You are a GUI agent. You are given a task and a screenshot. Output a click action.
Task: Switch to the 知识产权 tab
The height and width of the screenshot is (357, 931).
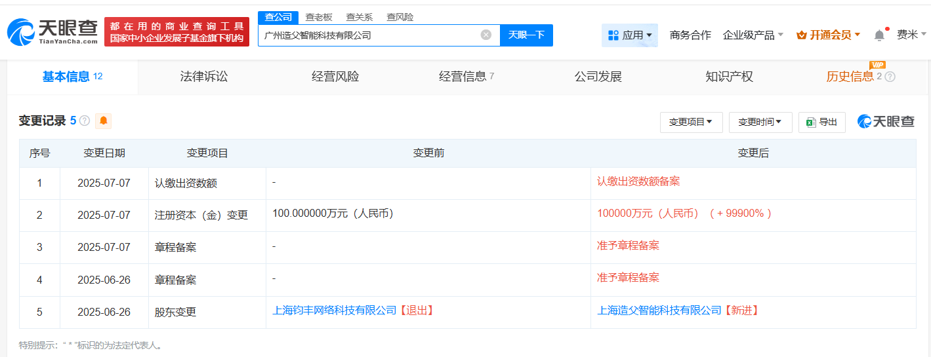729,77
